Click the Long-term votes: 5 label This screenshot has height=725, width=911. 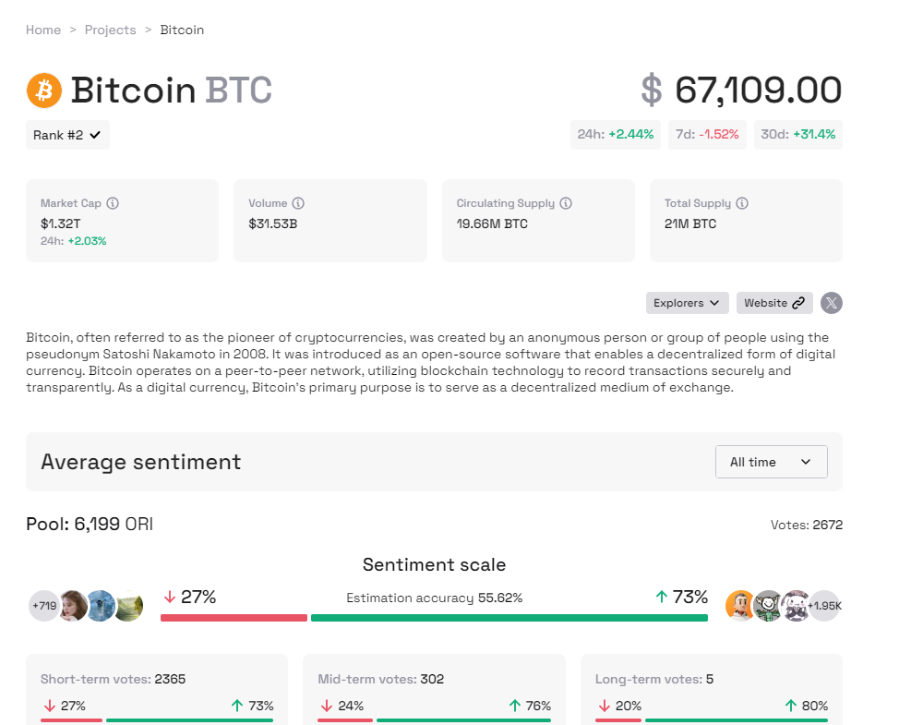(654, 679)
